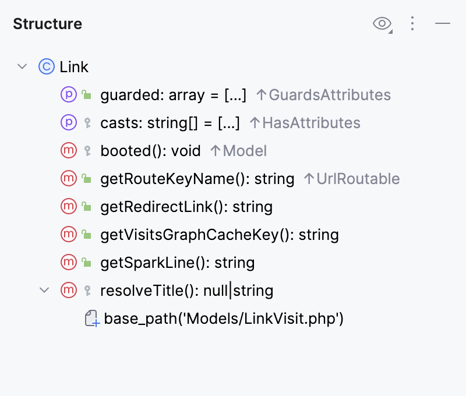Click the method icon beside booted()
The image size is (466, 396).
pyautogui.click(x=68, y=150)
